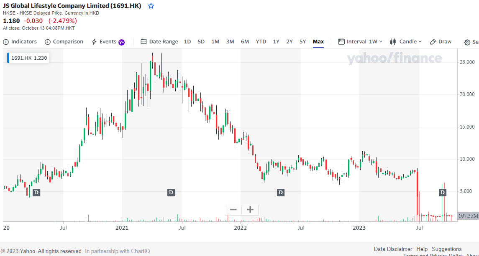Zoom out with the minus button
This screenshot has height=256, width=479.
pos(233,210)
